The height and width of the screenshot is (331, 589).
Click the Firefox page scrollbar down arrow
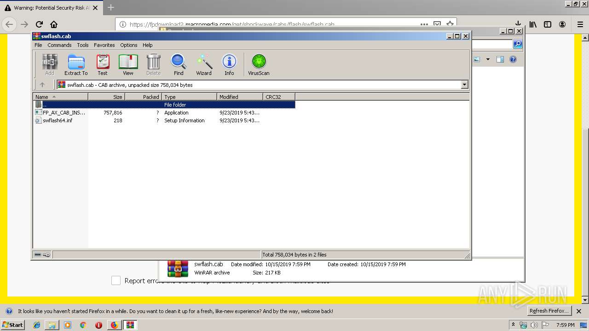pos(585,300)
